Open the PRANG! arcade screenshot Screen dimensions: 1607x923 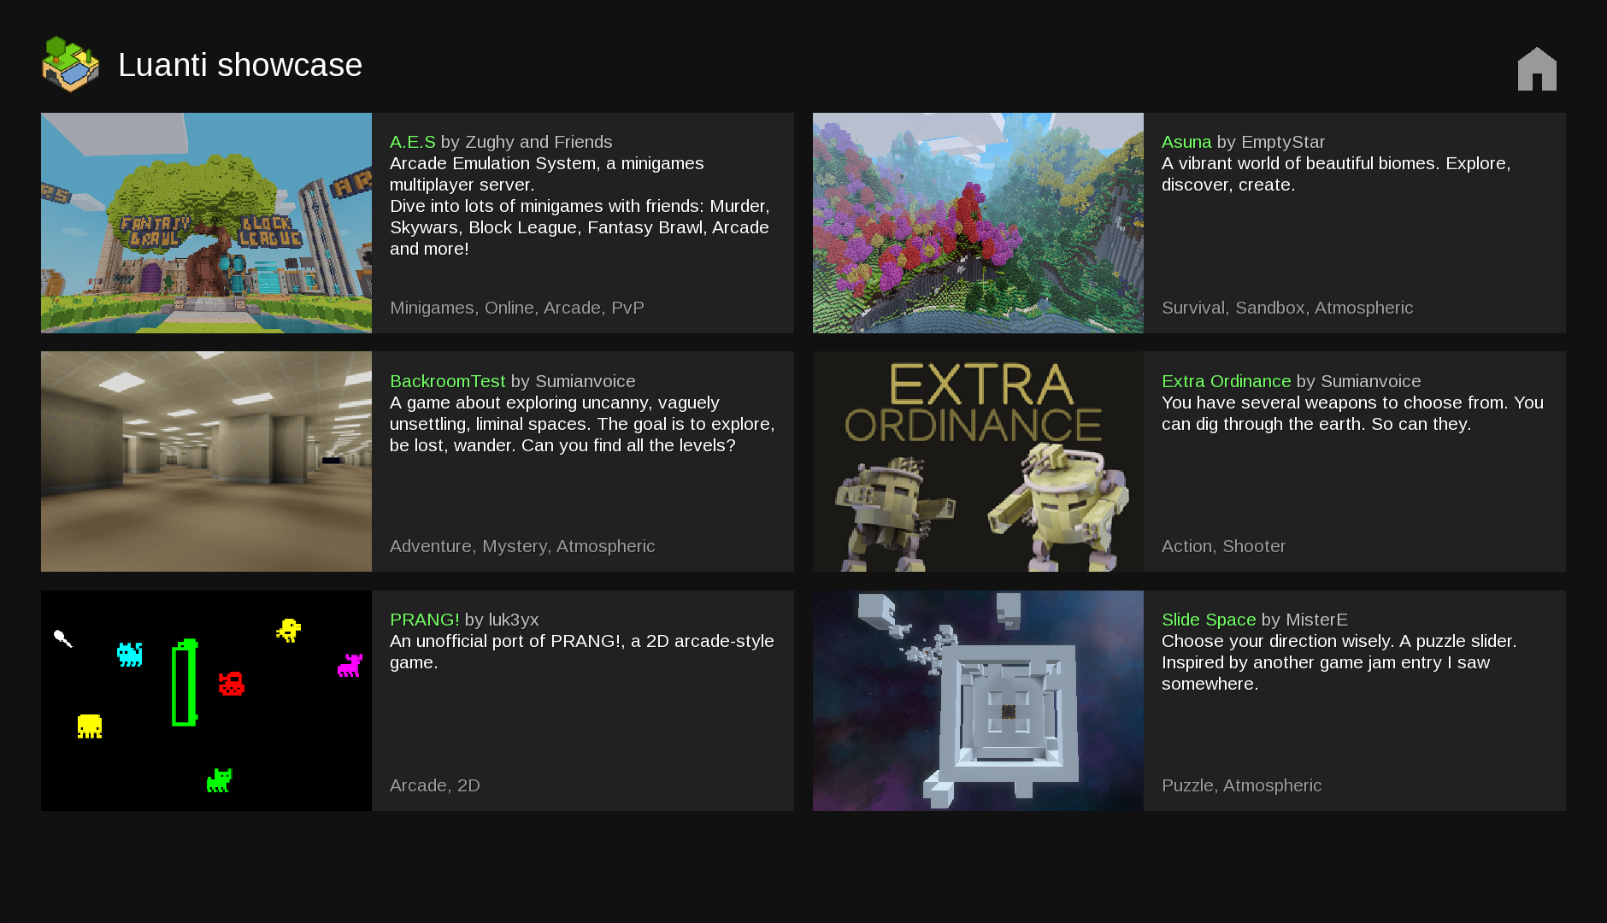(206, 701)
